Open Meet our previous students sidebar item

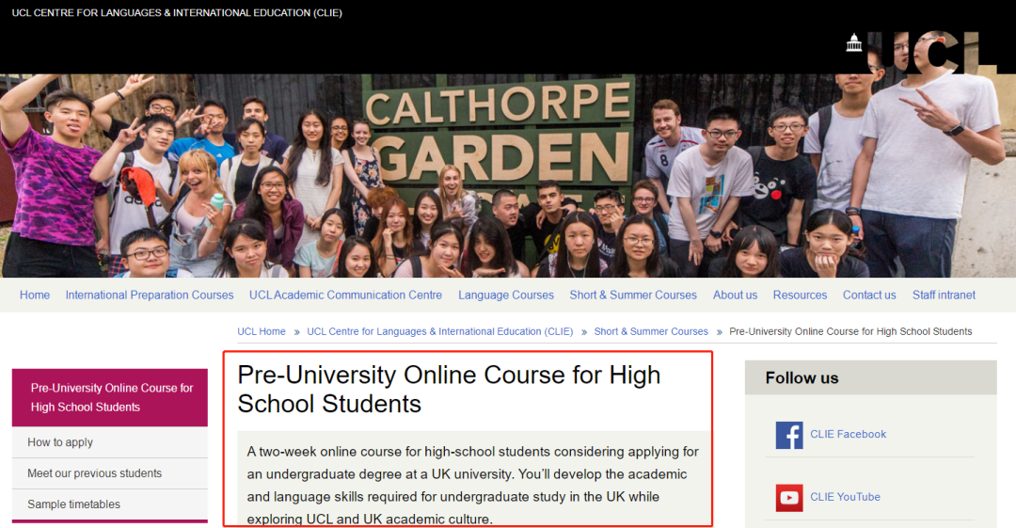click(x=109, y=473)
